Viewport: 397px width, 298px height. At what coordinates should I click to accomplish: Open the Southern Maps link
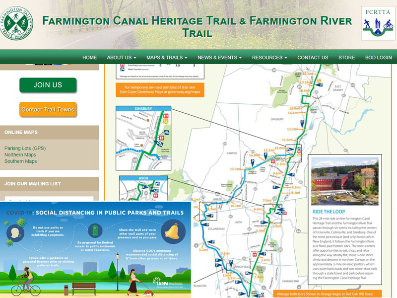tap(20, 161)
